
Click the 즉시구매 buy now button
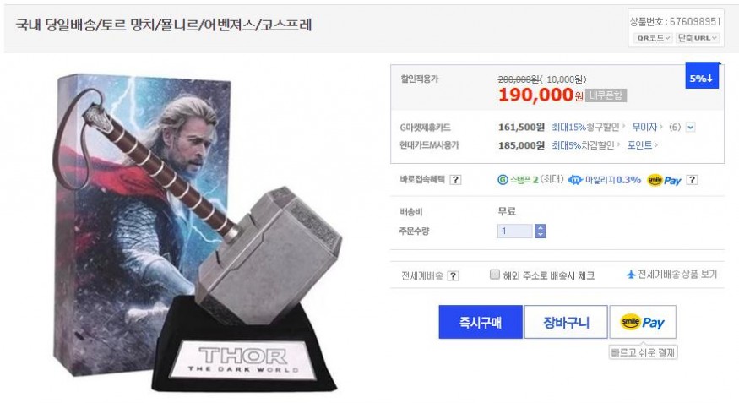coord(481,322)
